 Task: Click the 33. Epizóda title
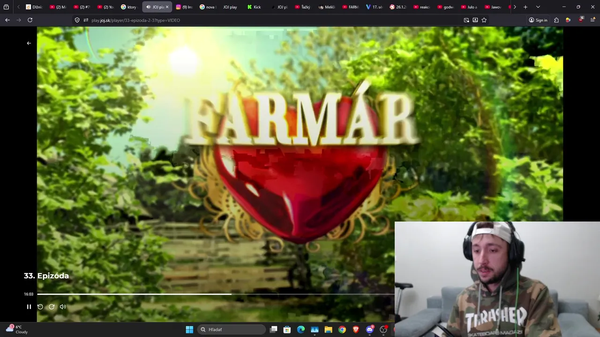[x=46, y=276]
